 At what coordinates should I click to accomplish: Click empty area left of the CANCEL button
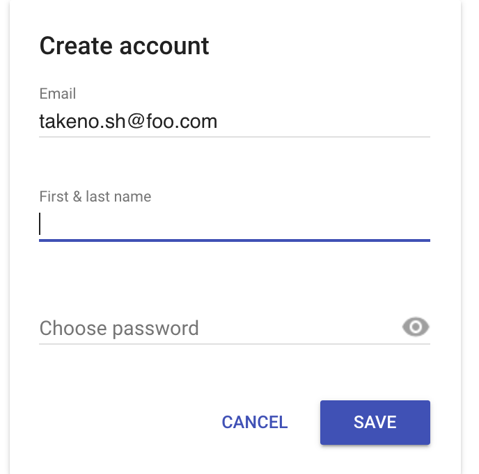pos(123,422)
